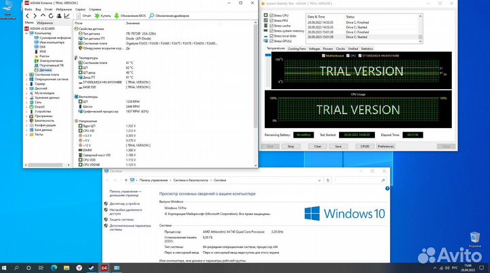The width and height of the screenshot is (490, 273).
Task: Click the AIDA64 forward navigation arrow
Action: [35, 16]
